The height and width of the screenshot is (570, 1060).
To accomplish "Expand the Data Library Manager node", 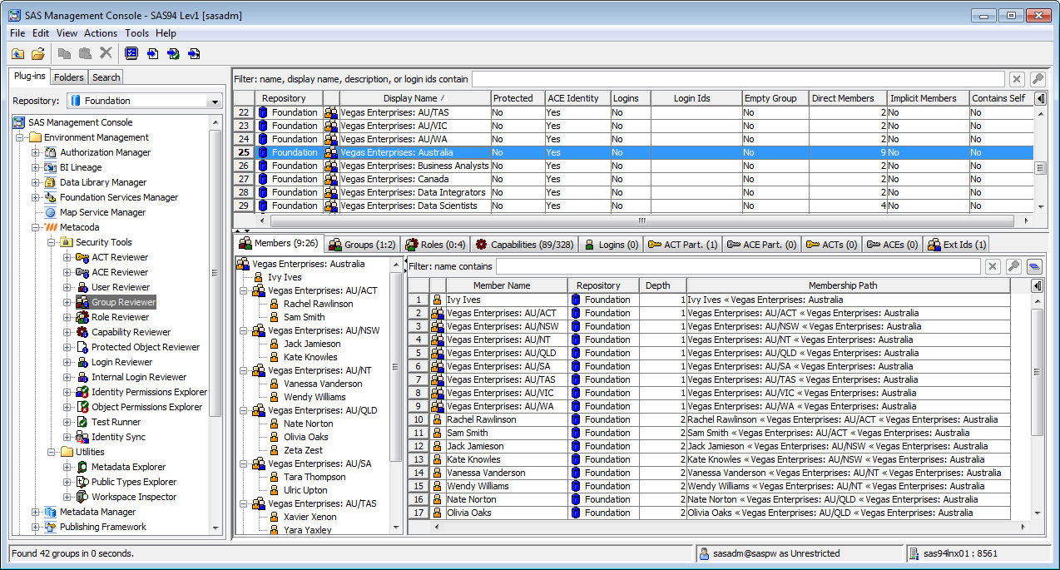I will tap(36, 182).
